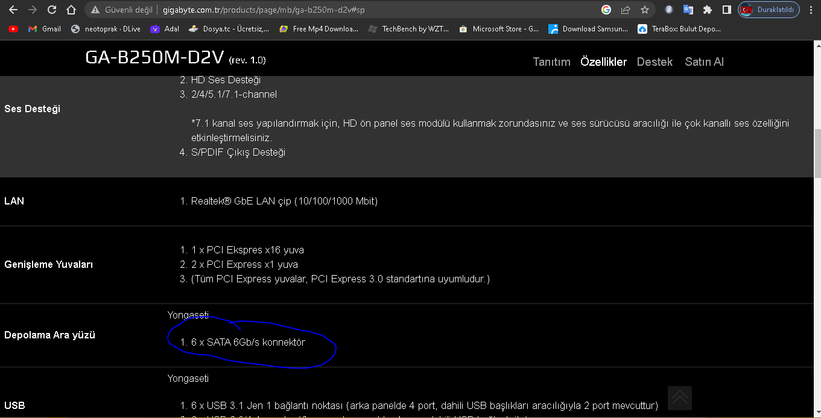This screenshot has width=821, height=418.
Task: Open Chrome three-dot menu
Action: click(812, 10)
